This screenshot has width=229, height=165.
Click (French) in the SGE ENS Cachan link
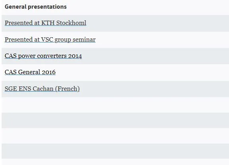pos(68,89)
